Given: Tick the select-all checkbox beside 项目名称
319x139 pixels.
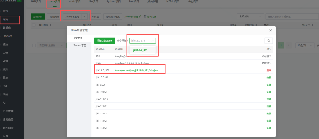Looking at the screenshot, I should [x=34, y=25].
